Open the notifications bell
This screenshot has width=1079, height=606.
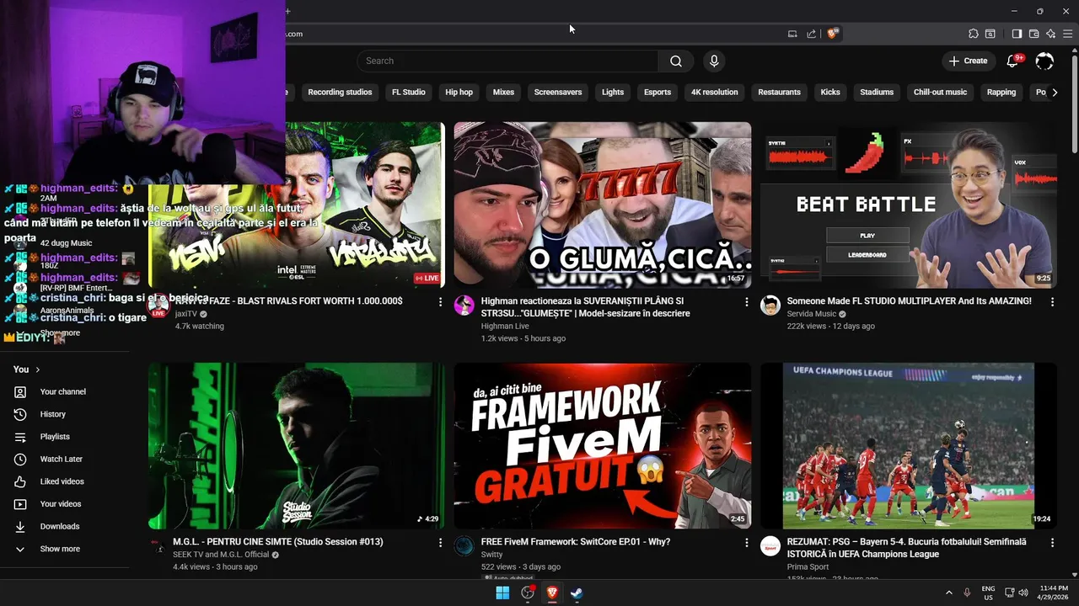pyautogui.click(x=1013, y=61)
